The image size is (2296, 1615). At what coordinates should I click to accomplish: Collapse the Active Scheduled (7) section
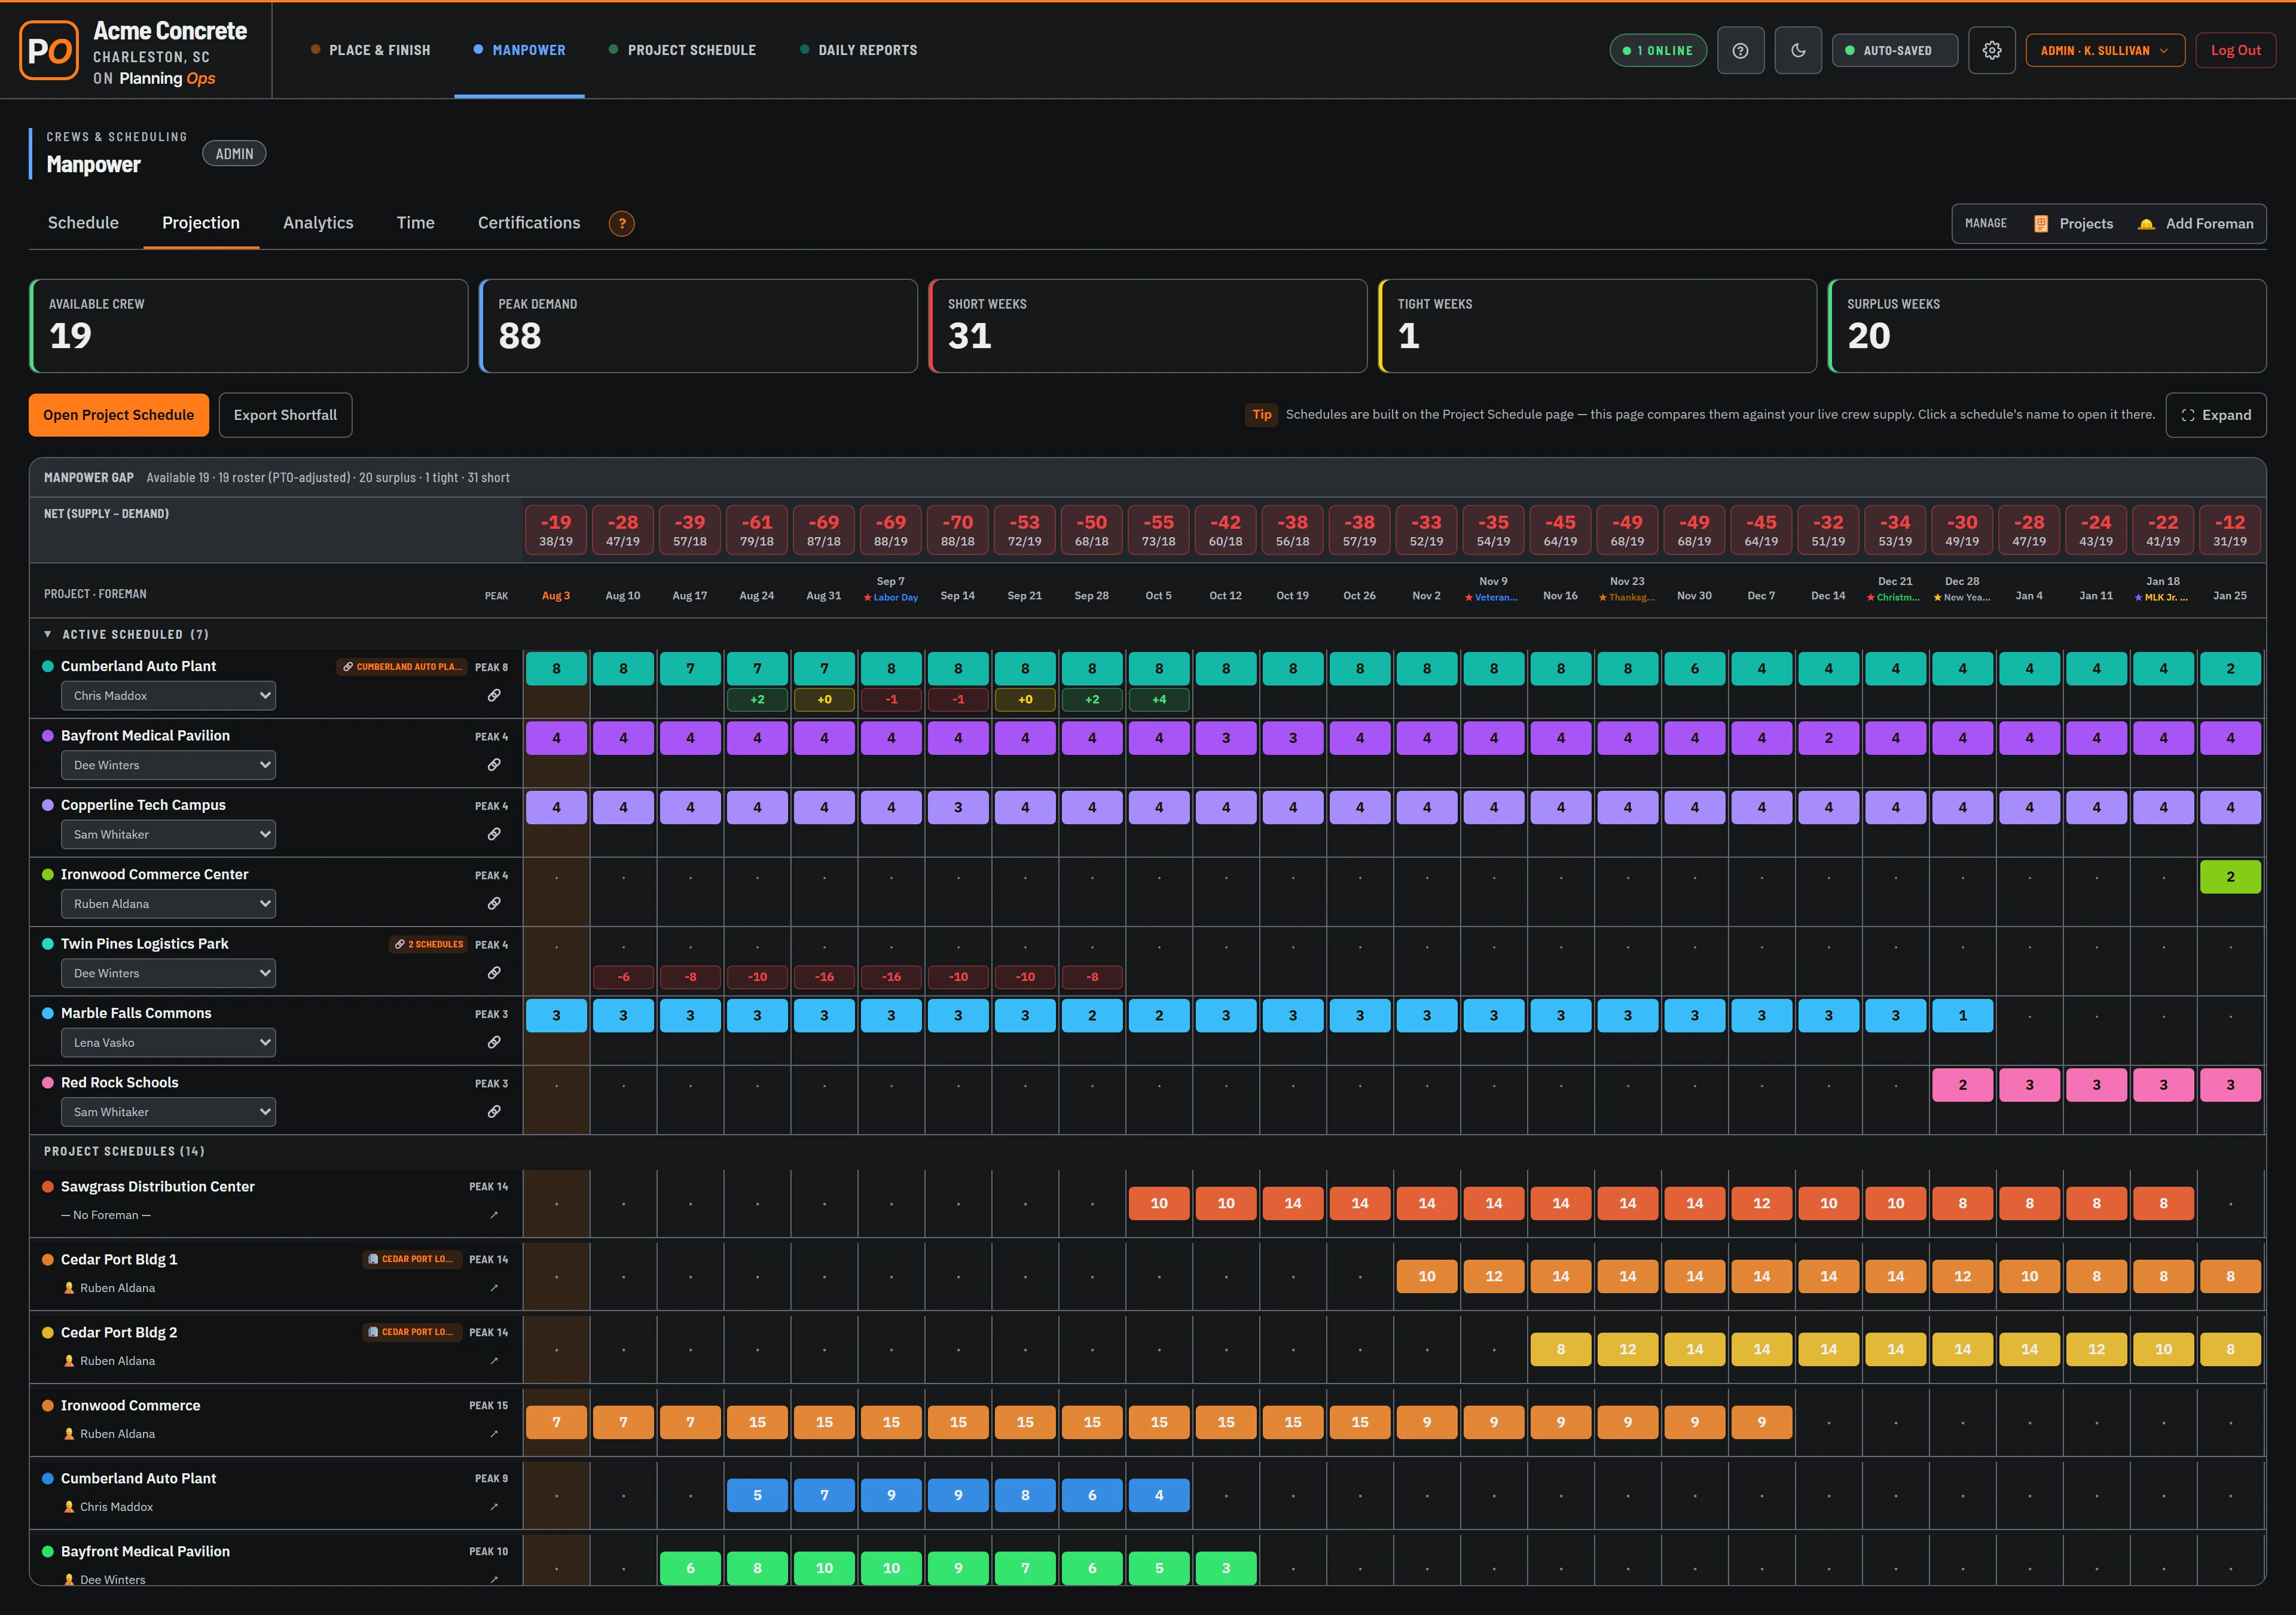click(48, 635)
